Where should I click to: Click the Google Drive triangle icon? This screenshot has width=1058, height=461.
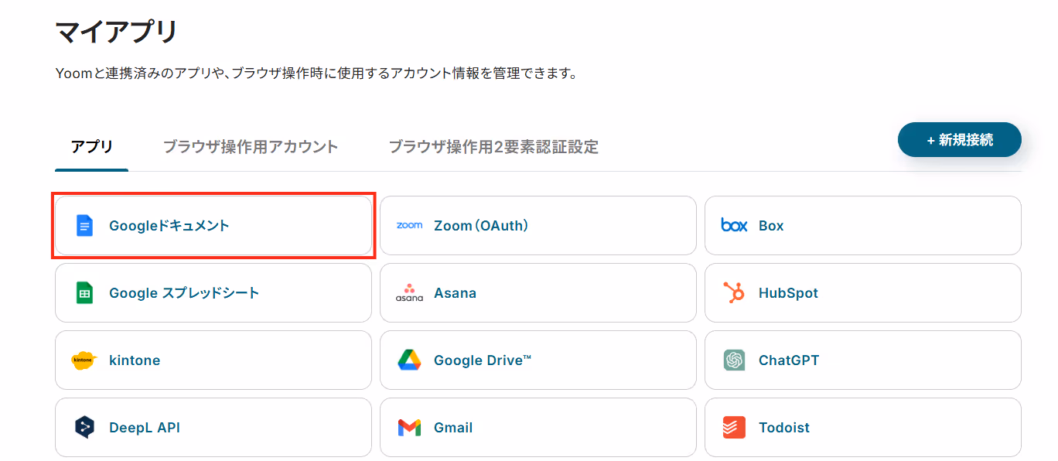409,360
